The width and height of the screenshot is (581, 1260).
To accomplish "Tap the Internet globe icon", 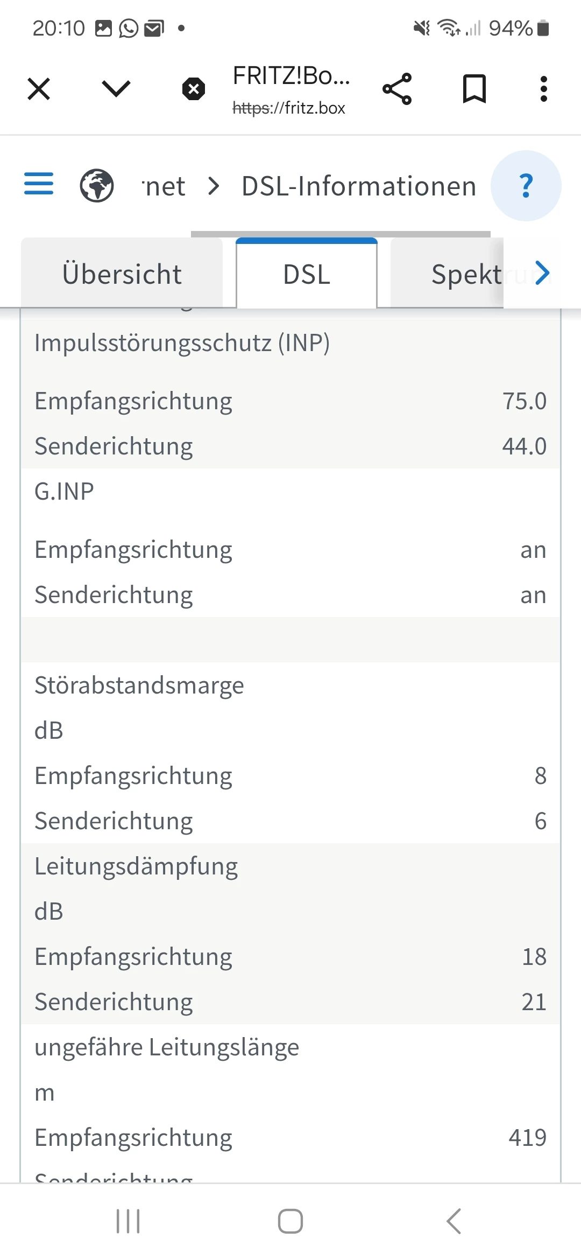I will pos(97,186).
